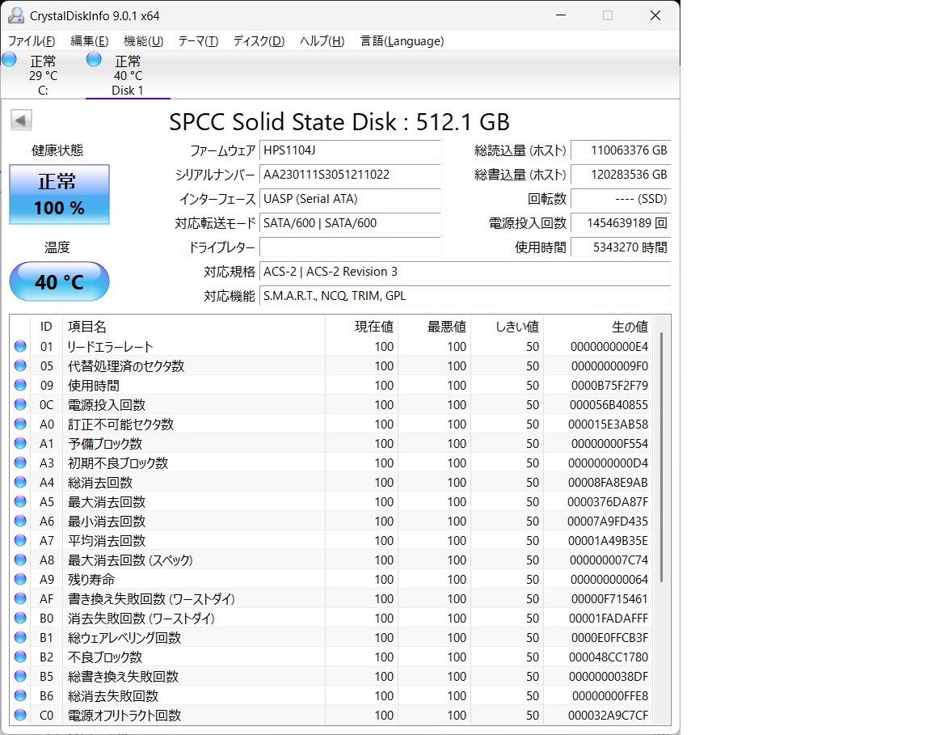Open the 機能(U) menu
The image size is (931, 735).
(x=143, y=41)
